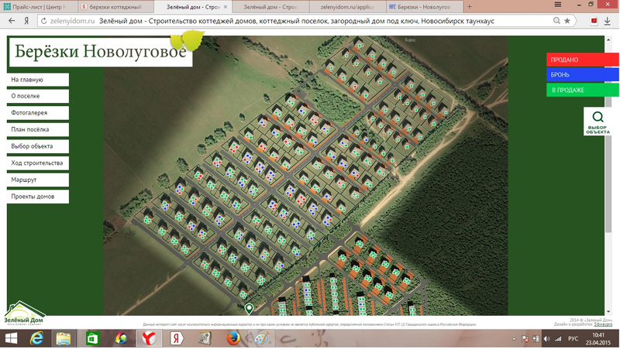Switch to the zelenyidom.ru/applica tab
This screenshot has width=620, height=349.
pos(347,7)
